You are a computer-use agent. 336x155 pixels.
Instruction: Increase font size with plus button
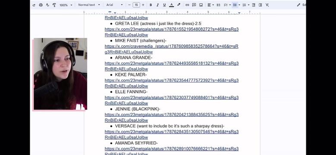[143, 5]
